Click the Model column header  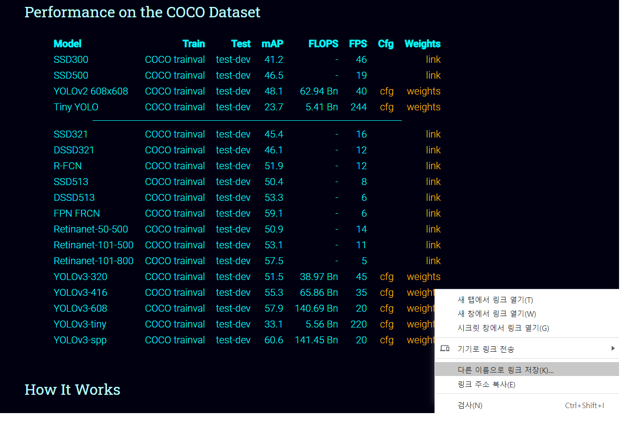point(67,44)
